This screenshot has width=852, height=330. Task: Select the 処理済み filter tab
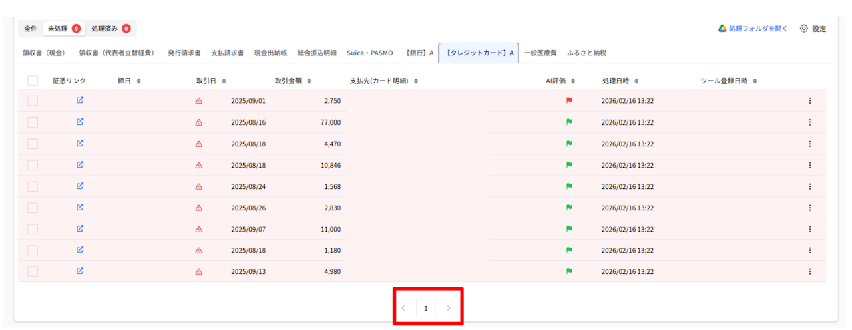coord(110,29)
